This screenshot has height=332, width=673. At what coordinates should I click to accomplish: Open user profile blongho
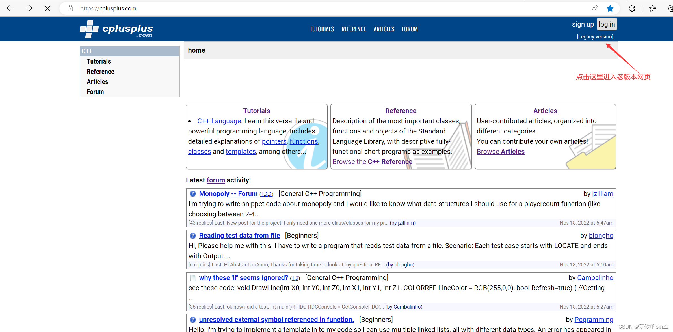(601, 236)
